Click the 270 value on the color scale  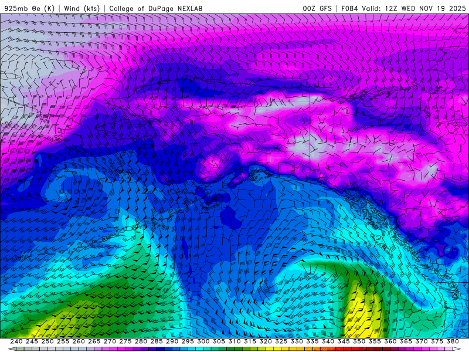pyautogui.click(x=110, y=341)
